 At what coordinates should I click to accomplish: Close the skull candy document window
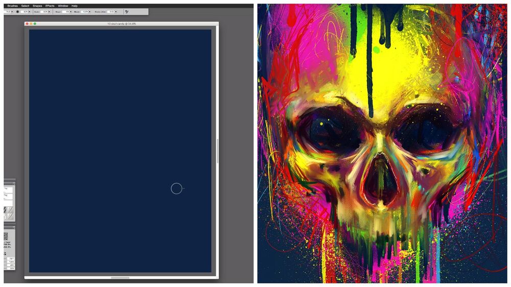pos(27,24)
